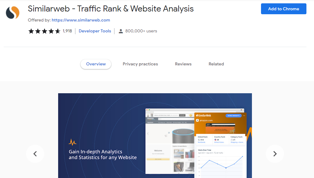
Task: Click the fifth rating star
Action: pyautogui.click(x=58, y=31)
